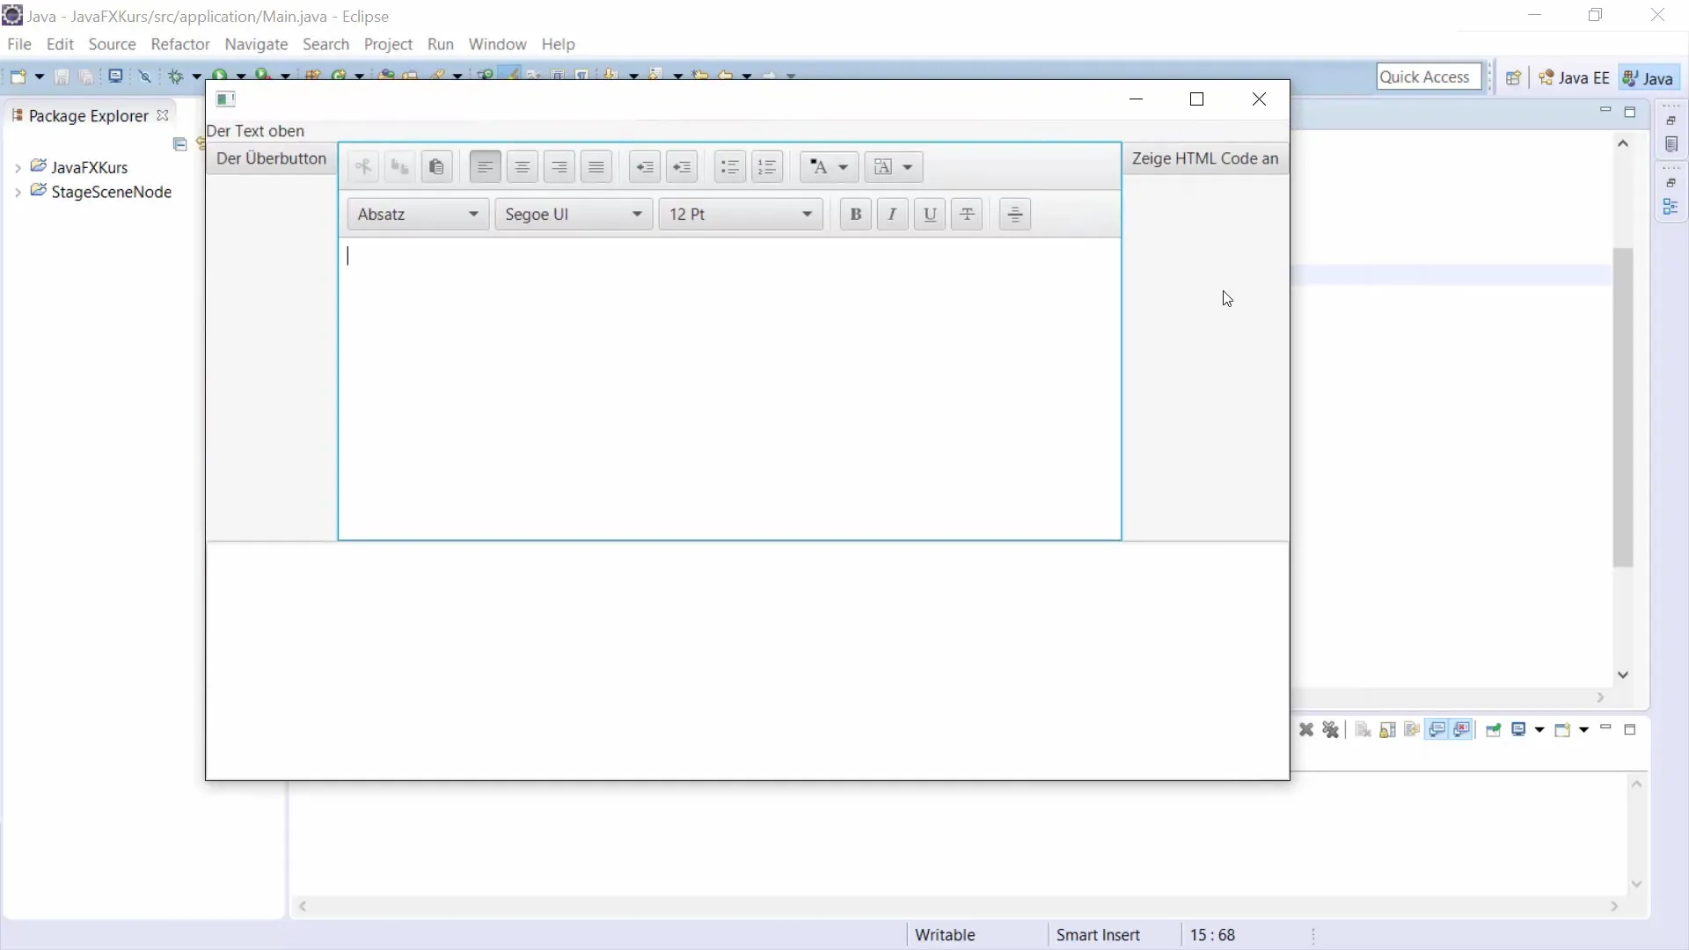
Task: Click inside the HTML editor text area
Action: tap(729, 388)
